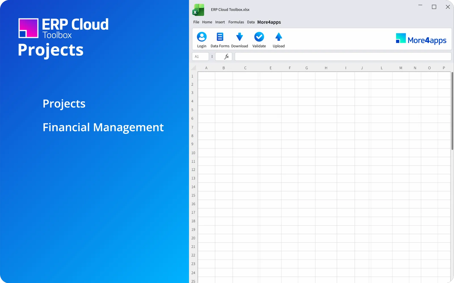Open the name box options dots
This screenshot has width=454, height=283.
(212, 57)
